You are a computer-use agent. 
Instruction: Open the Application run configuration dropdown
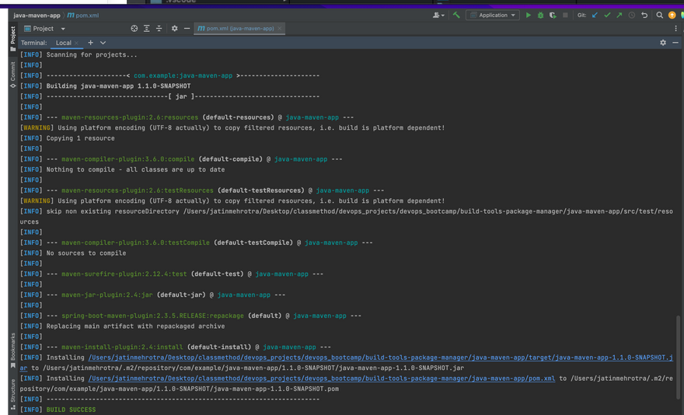click(x=493, y=15)
